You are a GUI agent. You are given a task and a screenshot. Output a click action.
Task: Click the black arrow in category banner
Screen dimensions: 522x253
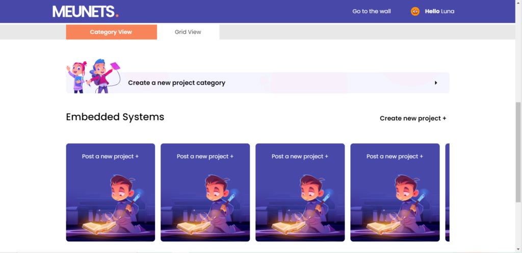436,83
